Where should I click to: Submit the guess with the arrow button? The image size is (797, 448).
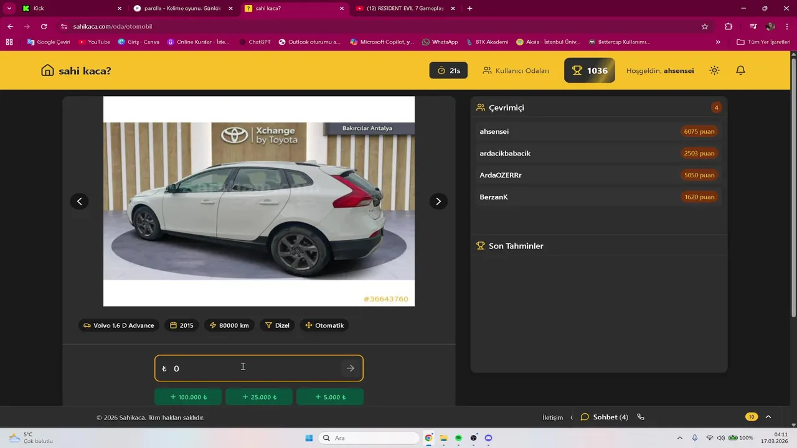351,368
